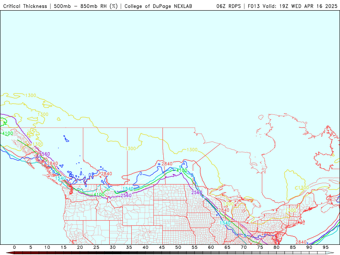Viewport: 340px width, 255px height.
Task: Click colorbar tick label "70"
Action: pyautogui.click(x=244, y=247)
